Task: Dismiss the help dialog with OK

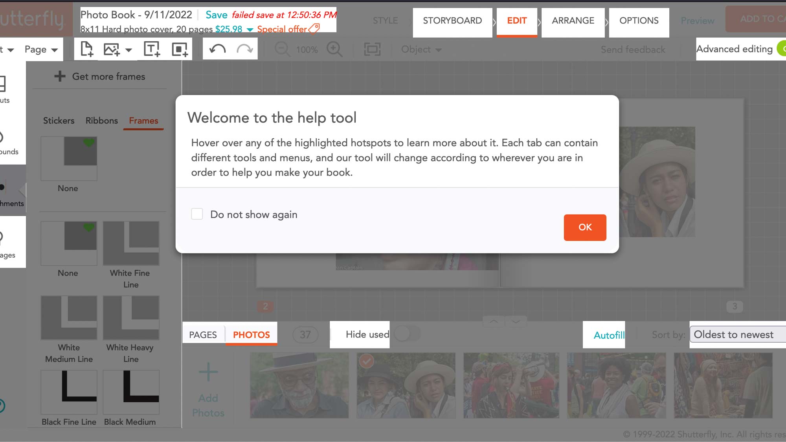Action: [585, 227]
